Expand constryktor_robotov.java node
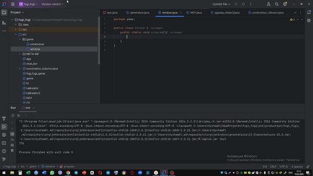The image size is (313, 176). point(20,68)
